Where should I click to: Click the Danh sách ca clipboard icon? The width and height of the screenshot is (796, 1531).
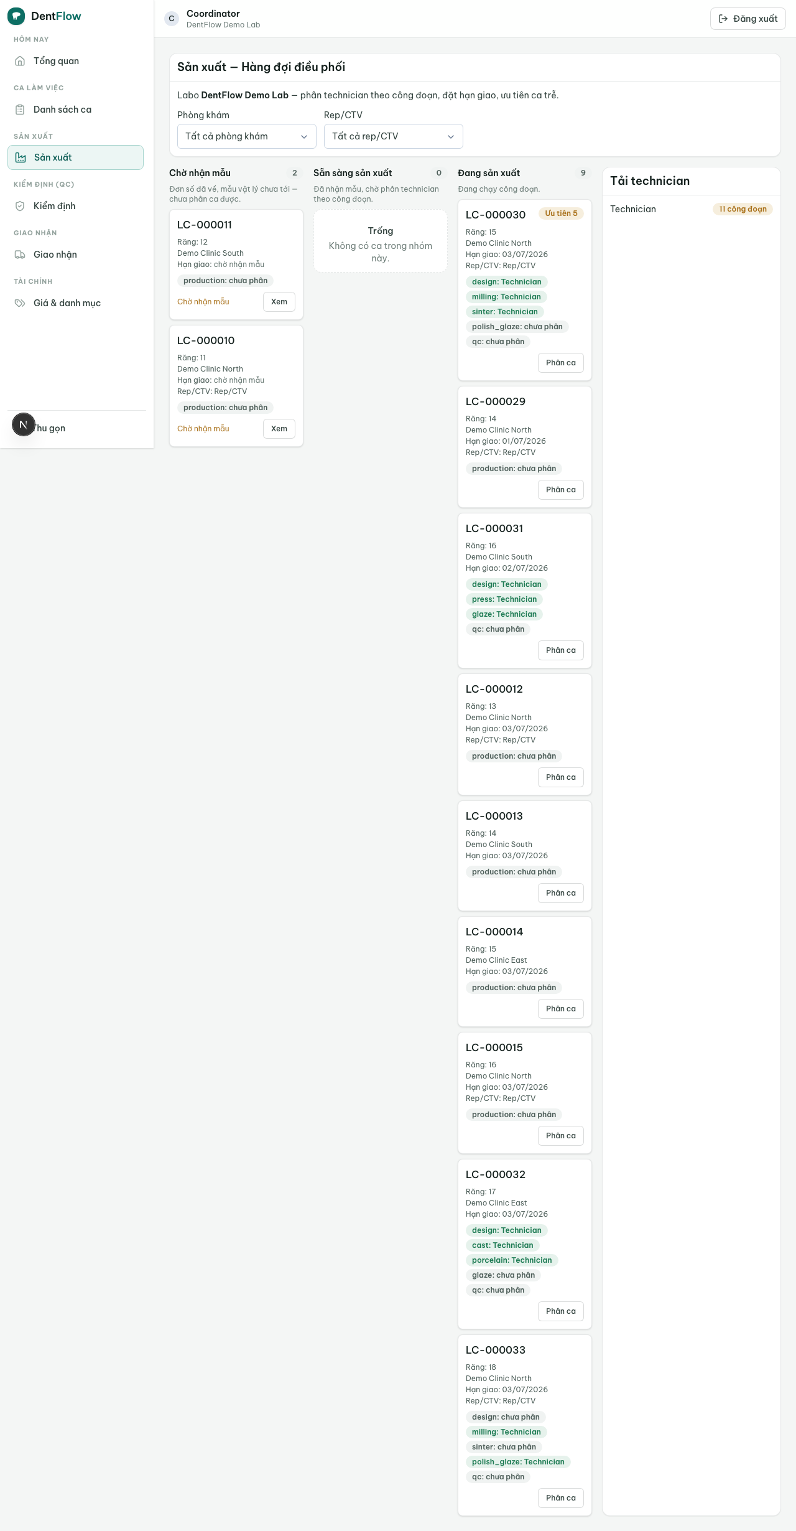pyautogui.click(x=20, y=110)
